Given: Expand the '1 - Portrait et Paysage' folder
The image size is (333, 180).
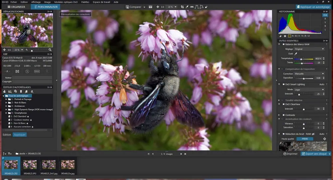Looking at the screenshot, I should [6, 99].
